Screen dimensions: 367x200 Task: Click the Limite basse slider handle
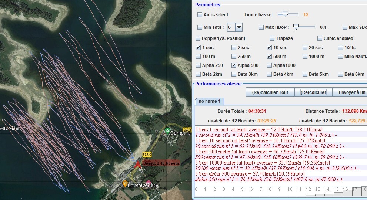[285, 14]
